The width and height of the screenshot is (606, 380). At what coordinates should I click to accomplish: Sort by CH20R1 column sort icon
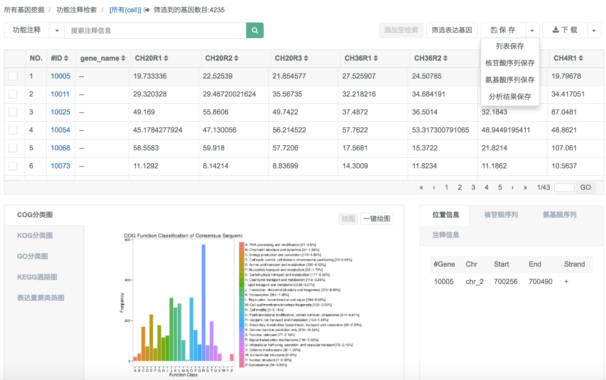(166, 58)
